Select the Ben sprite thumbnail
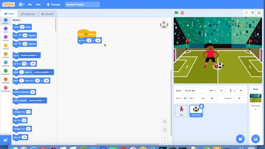The height and width of the screenshot is (149, 265). point(181,111)
